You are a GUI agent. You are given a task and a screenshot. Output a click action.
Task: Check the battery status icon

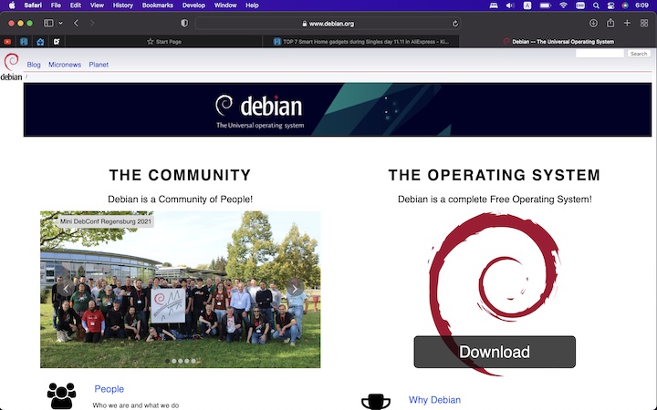coord(545,5)
